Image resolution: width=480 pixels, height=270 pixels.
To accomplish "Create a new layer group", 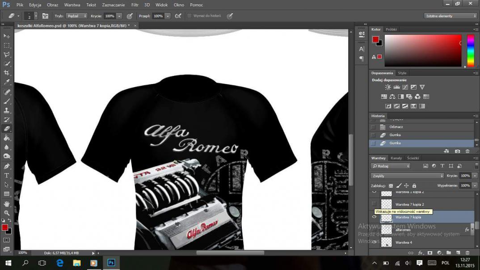I will point(448,253).
